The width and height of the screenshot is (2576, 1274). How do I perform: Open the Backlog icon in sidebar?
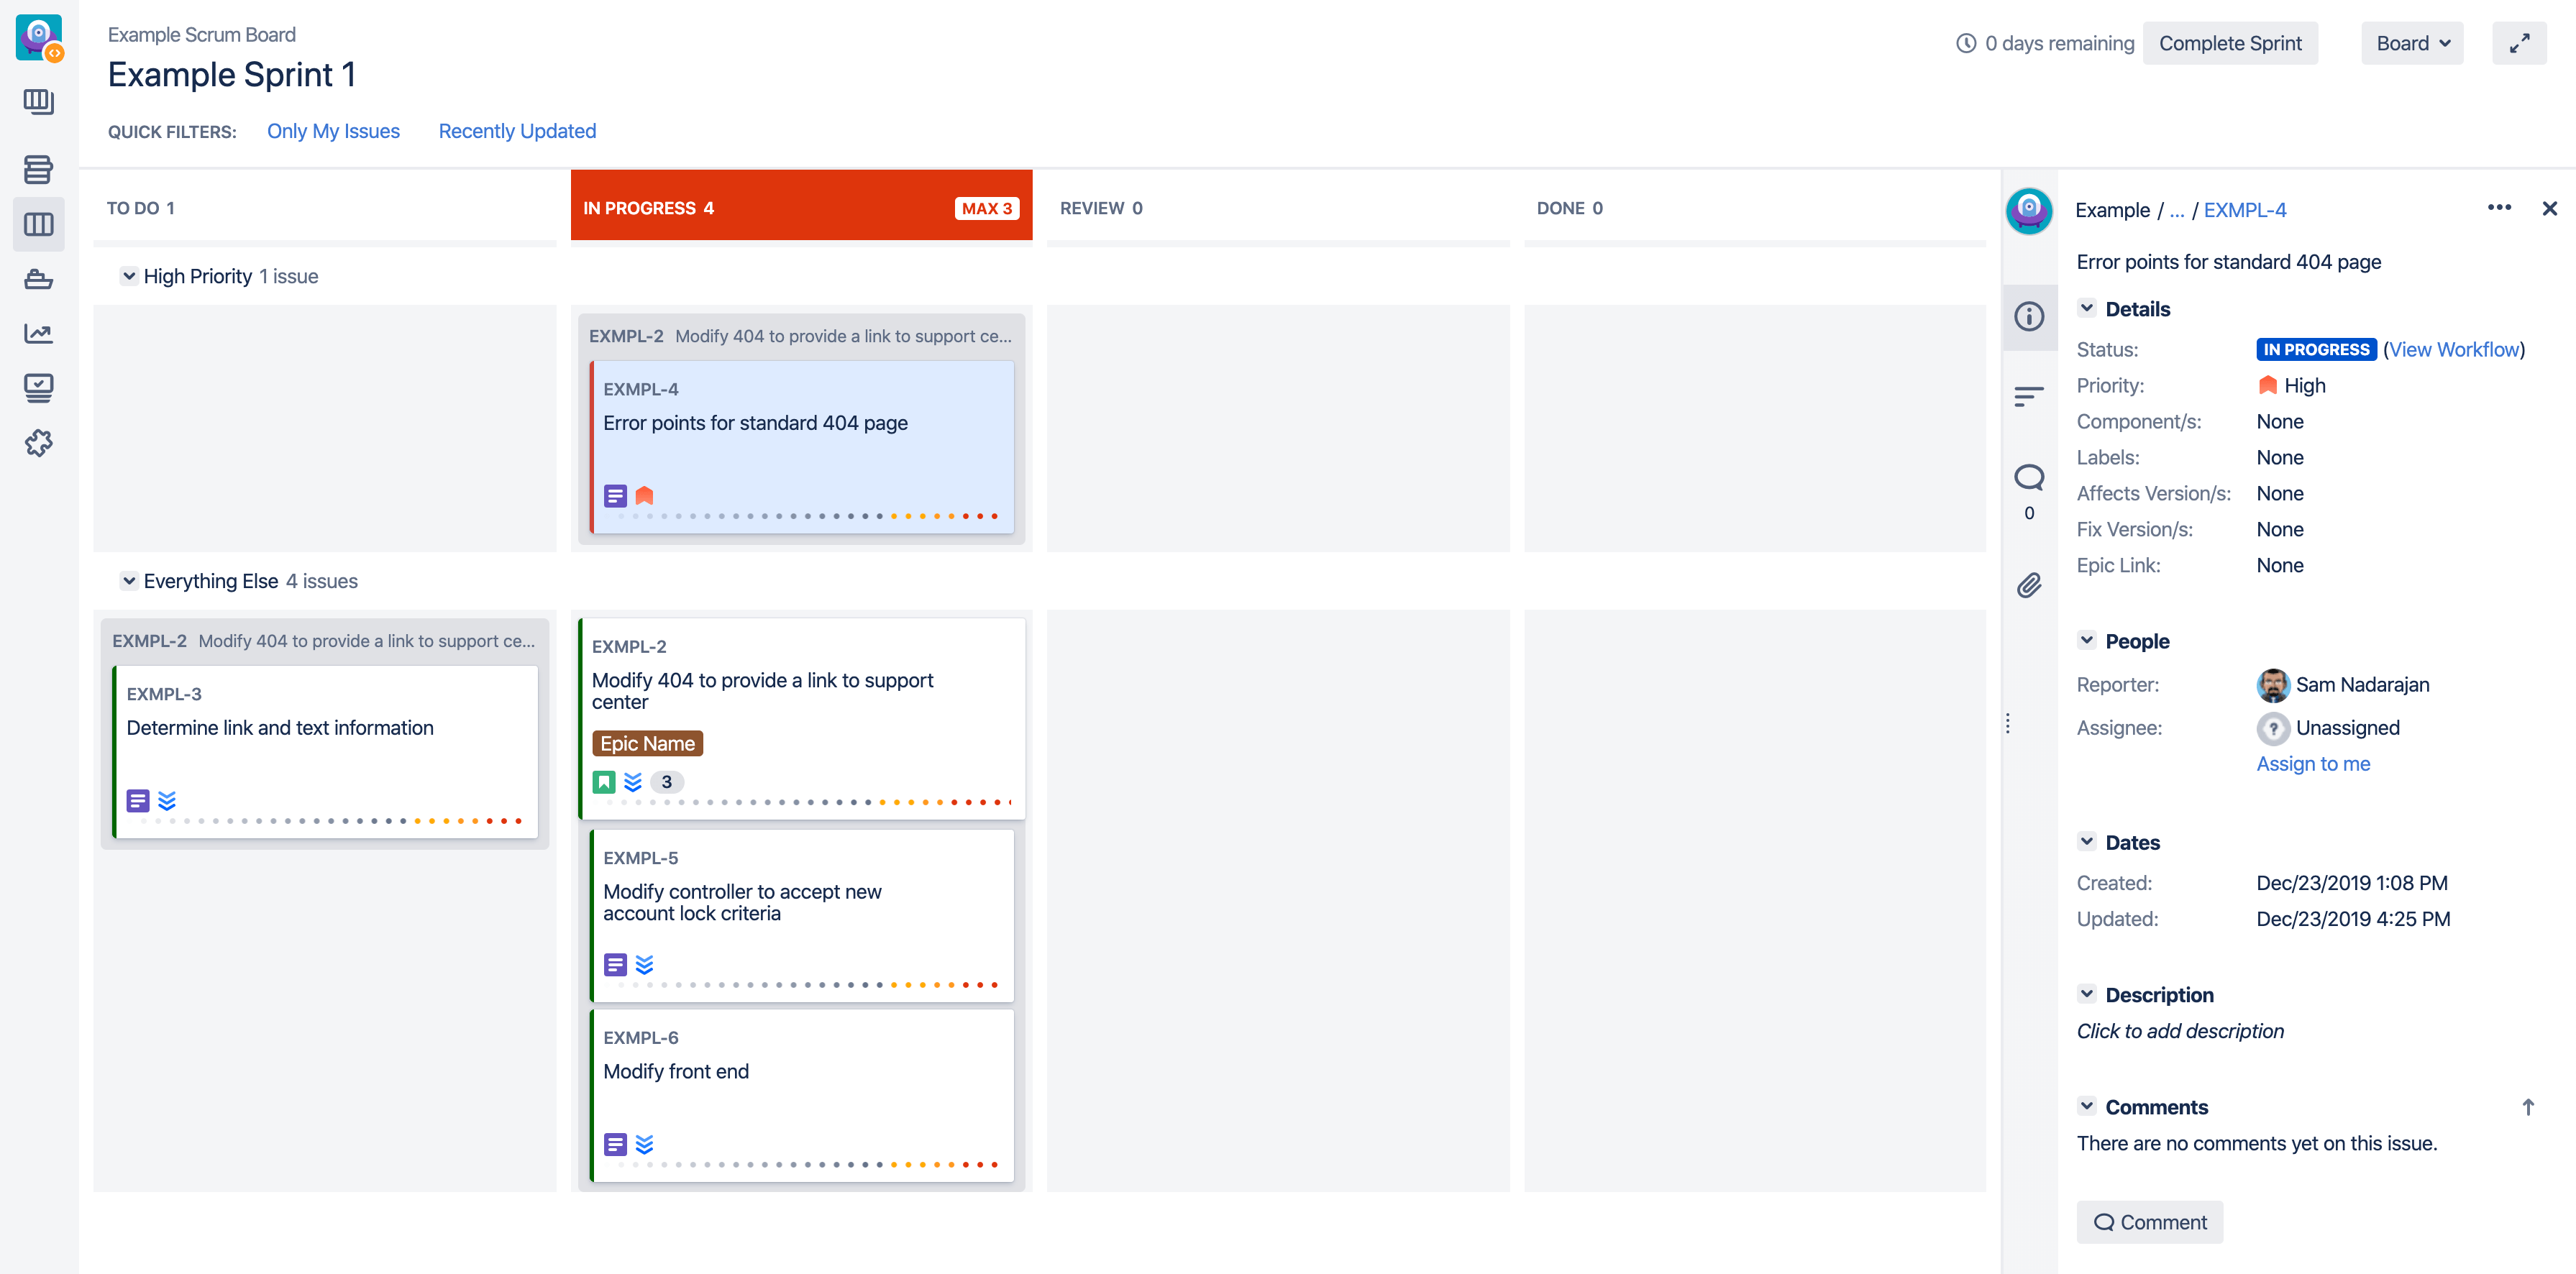coord(38,169)
